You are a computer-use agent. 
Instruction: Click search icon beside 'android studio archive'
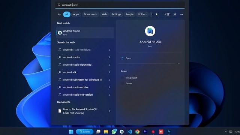60,87
